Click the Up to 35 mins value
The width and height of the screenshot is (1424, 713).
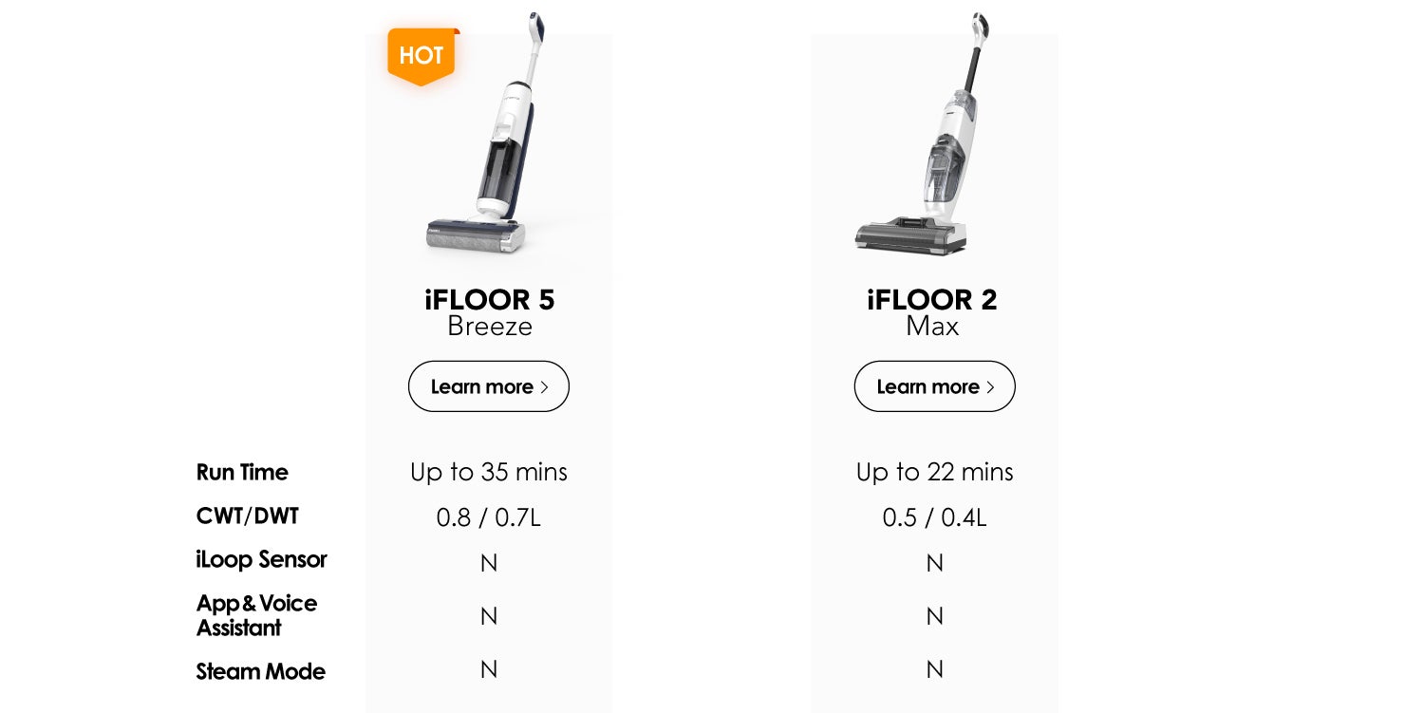489,472
